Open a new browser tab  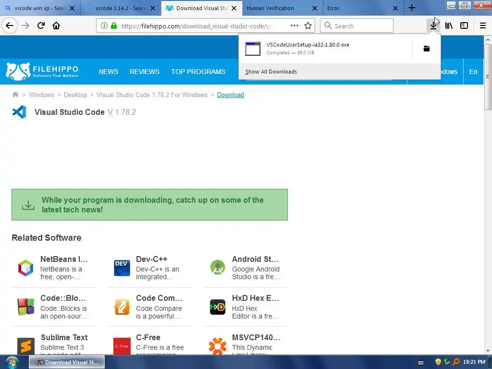tap(412, 8)
